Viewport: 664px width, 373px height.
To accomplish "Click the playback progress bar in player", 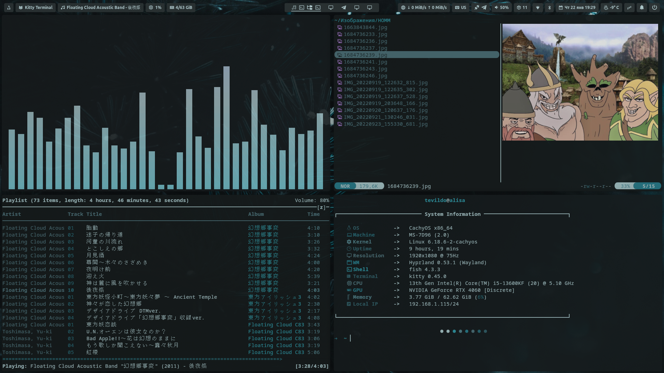I will tap(142, 359).
